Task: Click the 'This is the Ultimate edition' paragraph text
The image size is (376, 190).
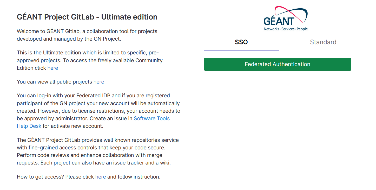Action: click(90, 60)
